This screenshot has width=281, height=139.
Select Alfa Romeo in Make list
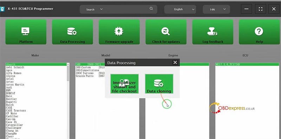[36, 73]
